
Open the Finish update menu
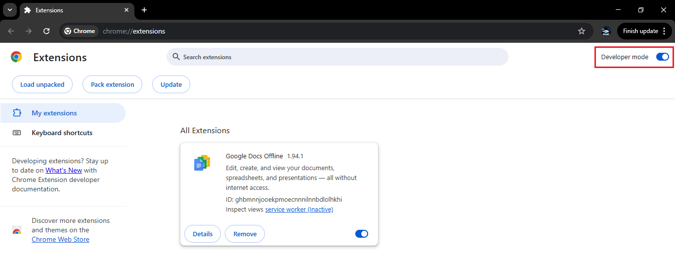[x=644, y=31]
